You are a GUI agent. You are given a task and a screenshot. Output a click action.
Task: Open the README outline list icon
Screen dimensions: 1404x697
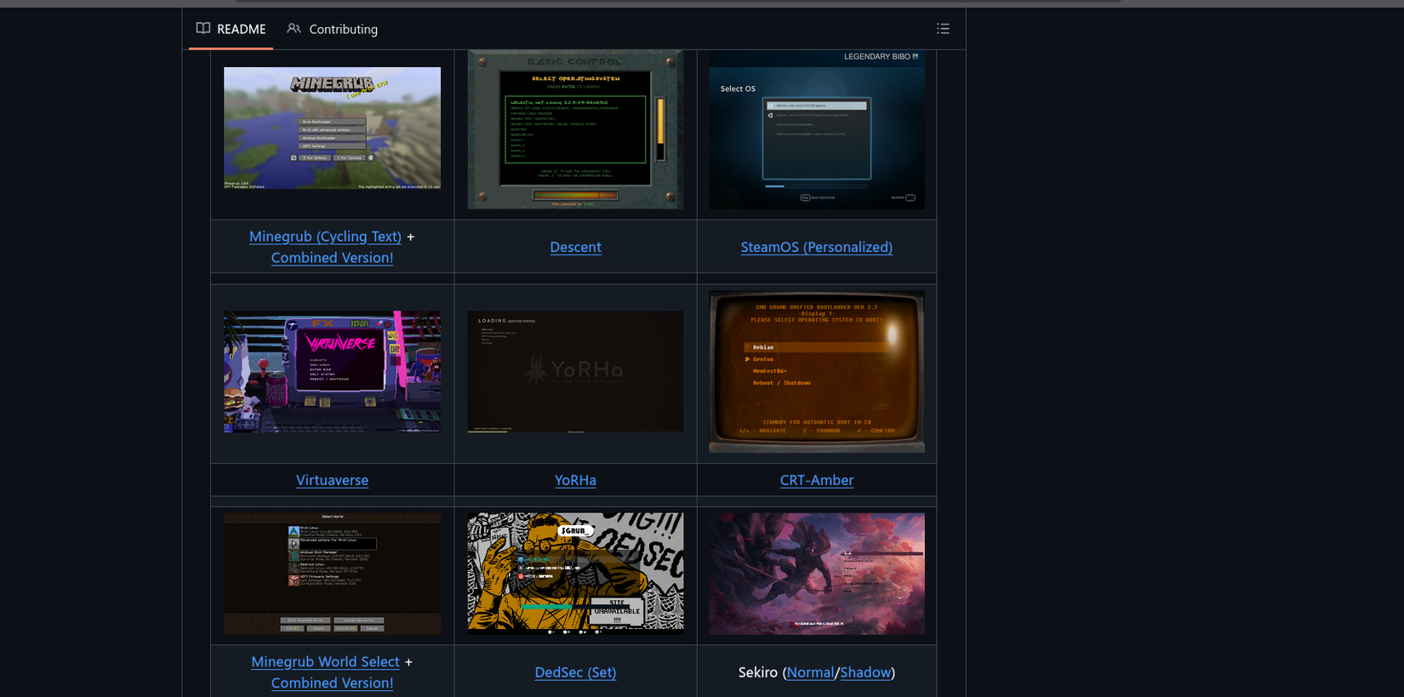pyautogui.click(x=943, y=29)
